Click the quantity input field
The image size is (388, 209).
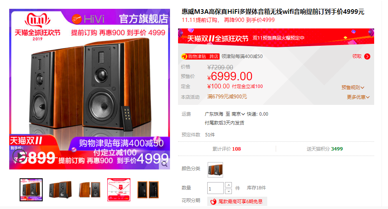(x=215, y=188)
